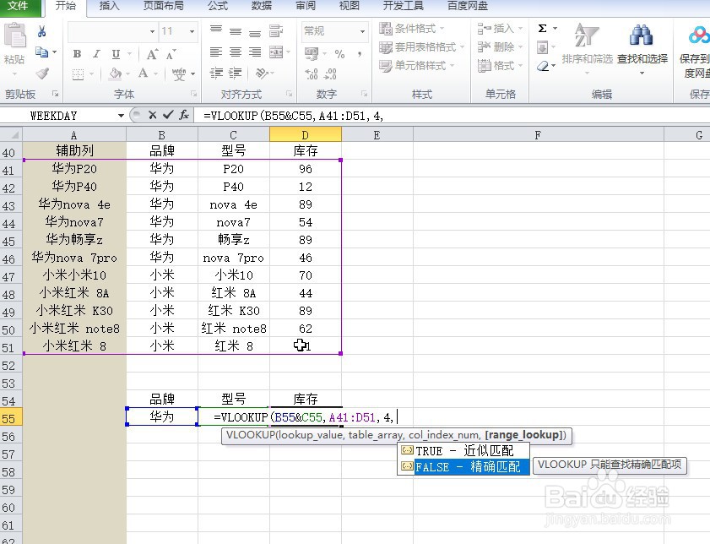Viewport: 710px width, 544px height.
Task: Open the font name dropdown
Action: 152,31
